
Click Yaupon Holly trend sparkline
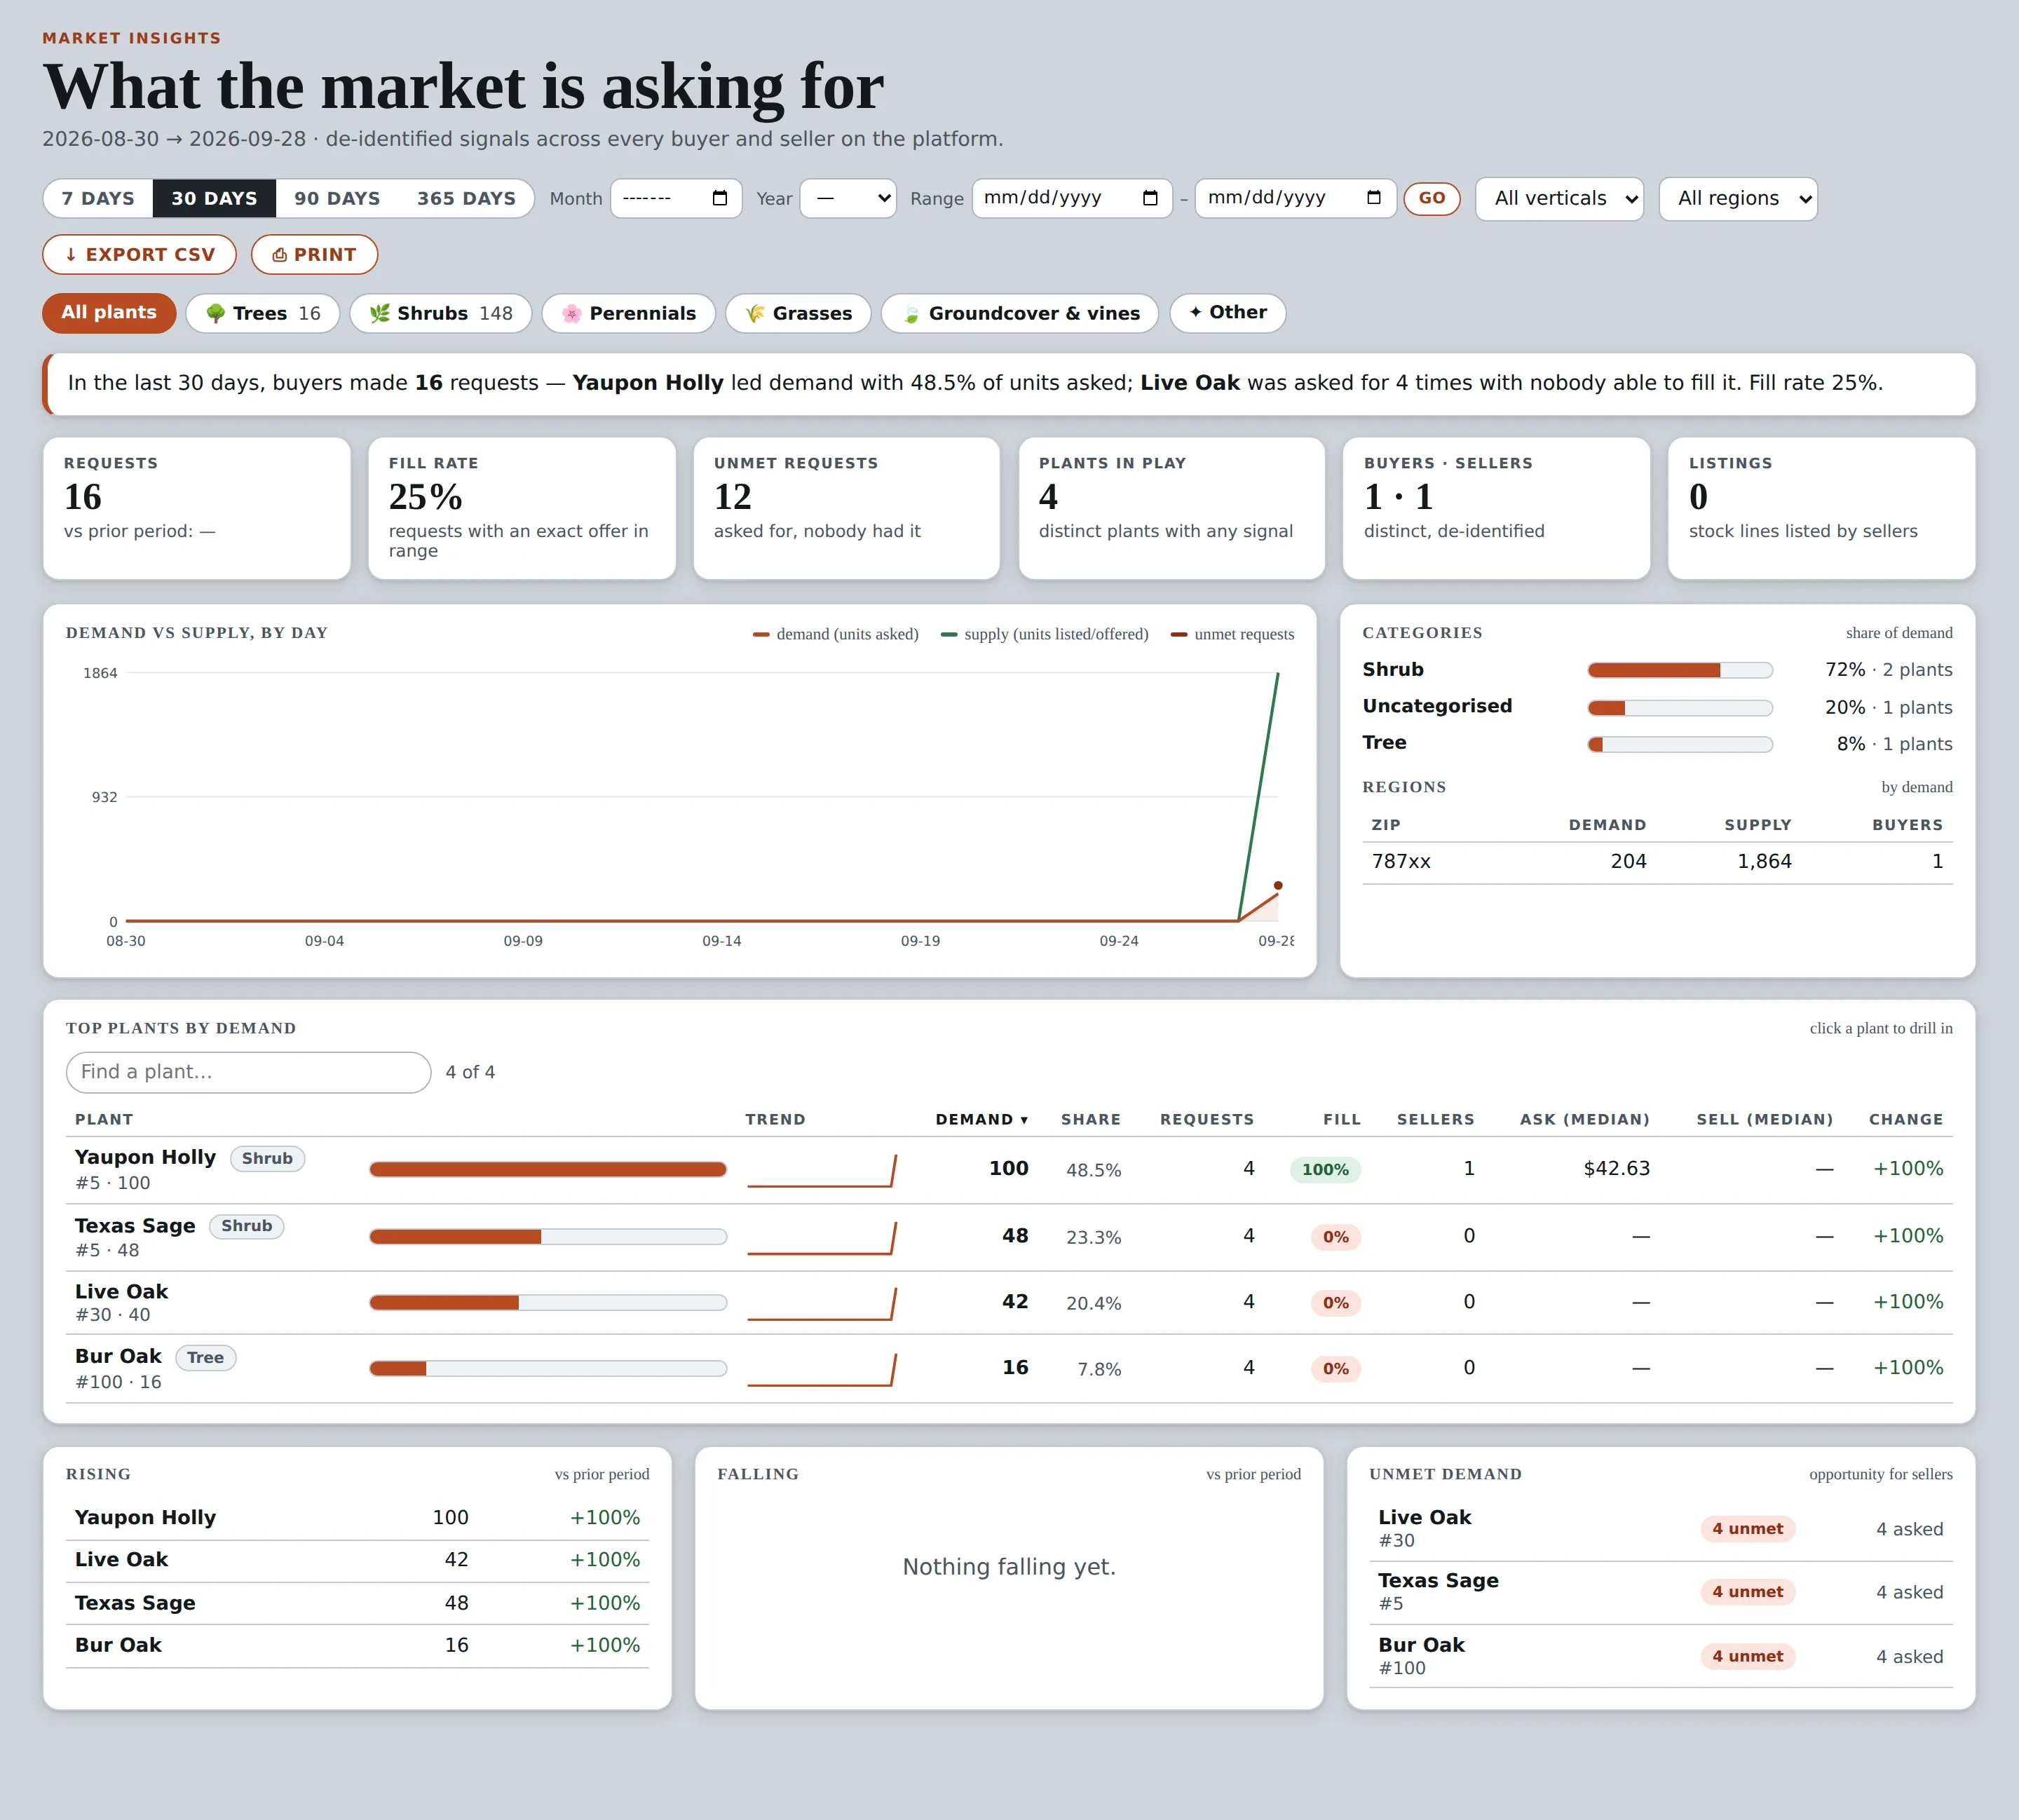(x=822, y=1170)
